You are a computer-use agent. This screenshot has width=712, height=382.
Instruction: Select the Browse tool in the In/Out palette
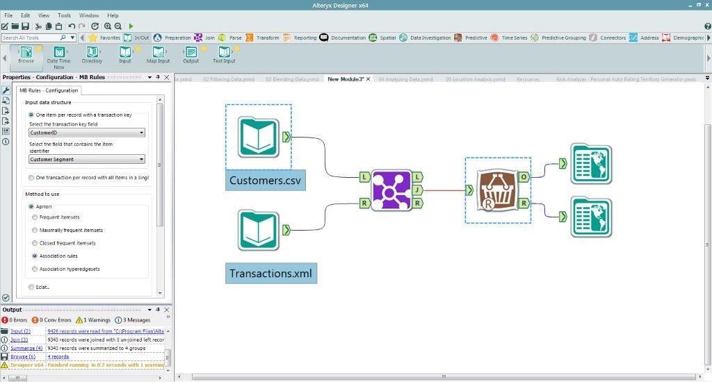26,54
